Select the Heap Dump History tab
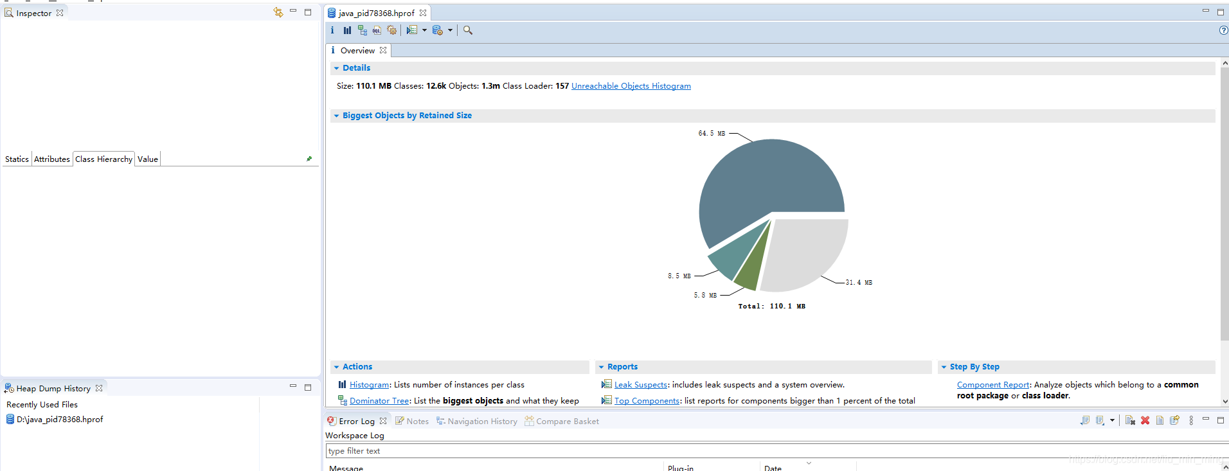 coord(53,388)
